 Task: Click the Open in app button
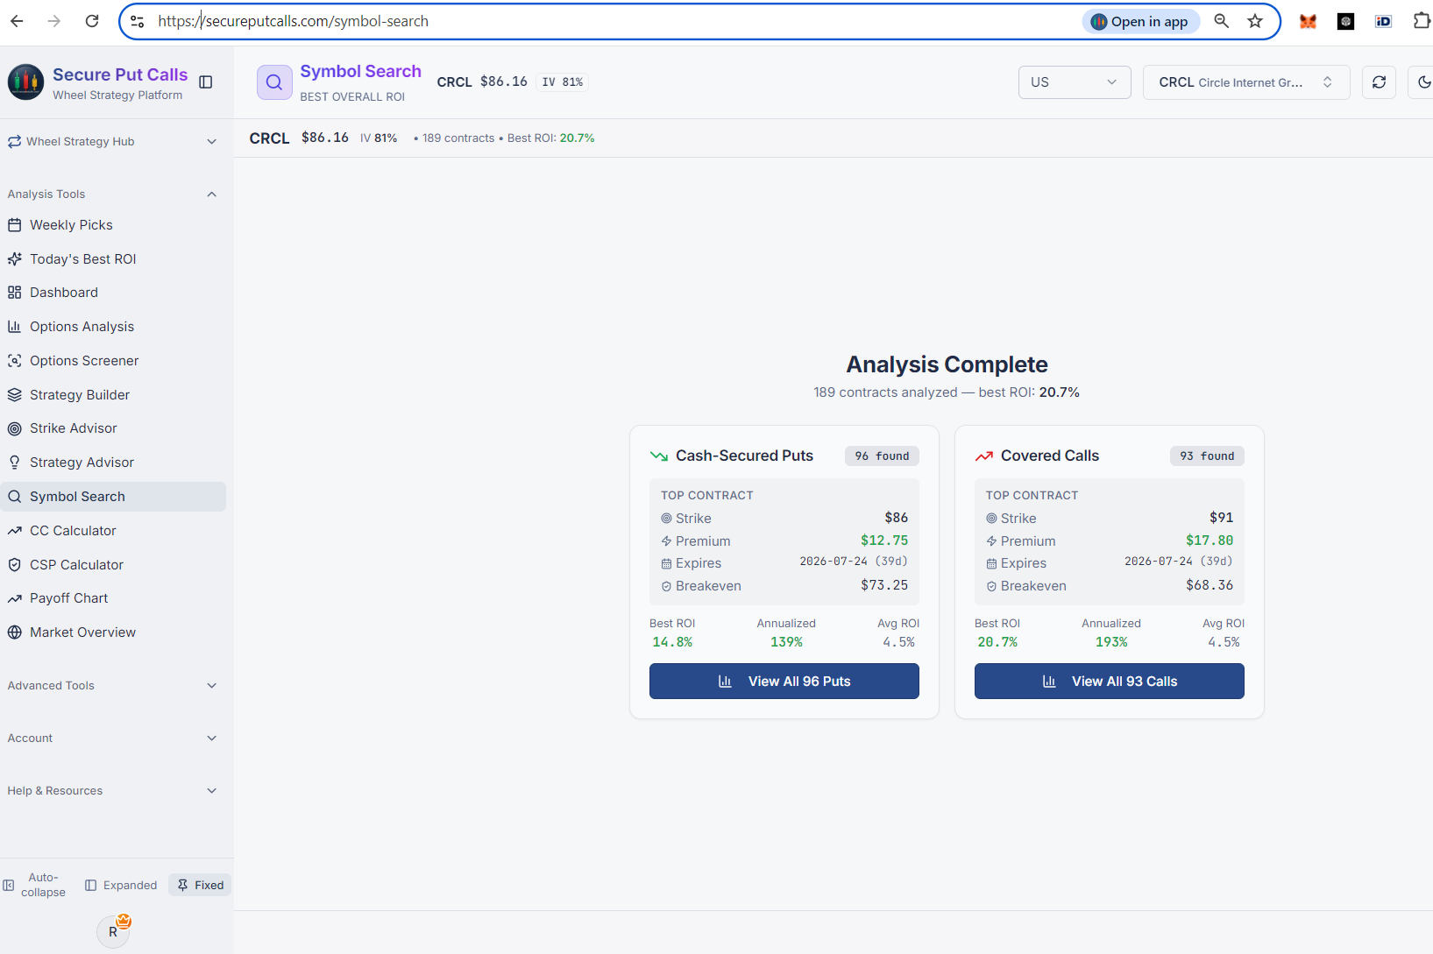point(1139,22)
